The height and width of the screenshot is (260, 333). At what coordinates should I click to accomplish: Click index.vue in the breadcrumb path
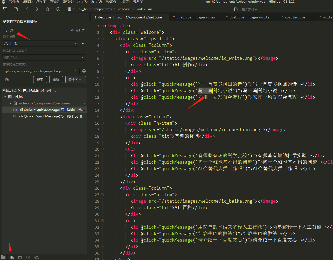tap(144, 9)
